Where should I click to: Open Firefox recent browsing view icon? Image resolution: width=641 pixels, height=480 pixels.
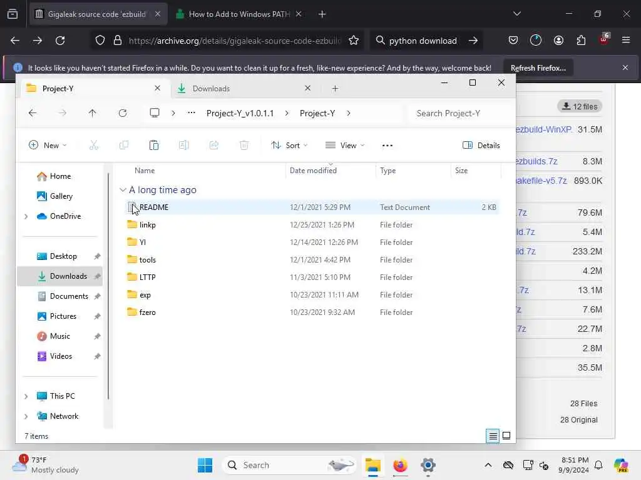click(x=13, y=14)
